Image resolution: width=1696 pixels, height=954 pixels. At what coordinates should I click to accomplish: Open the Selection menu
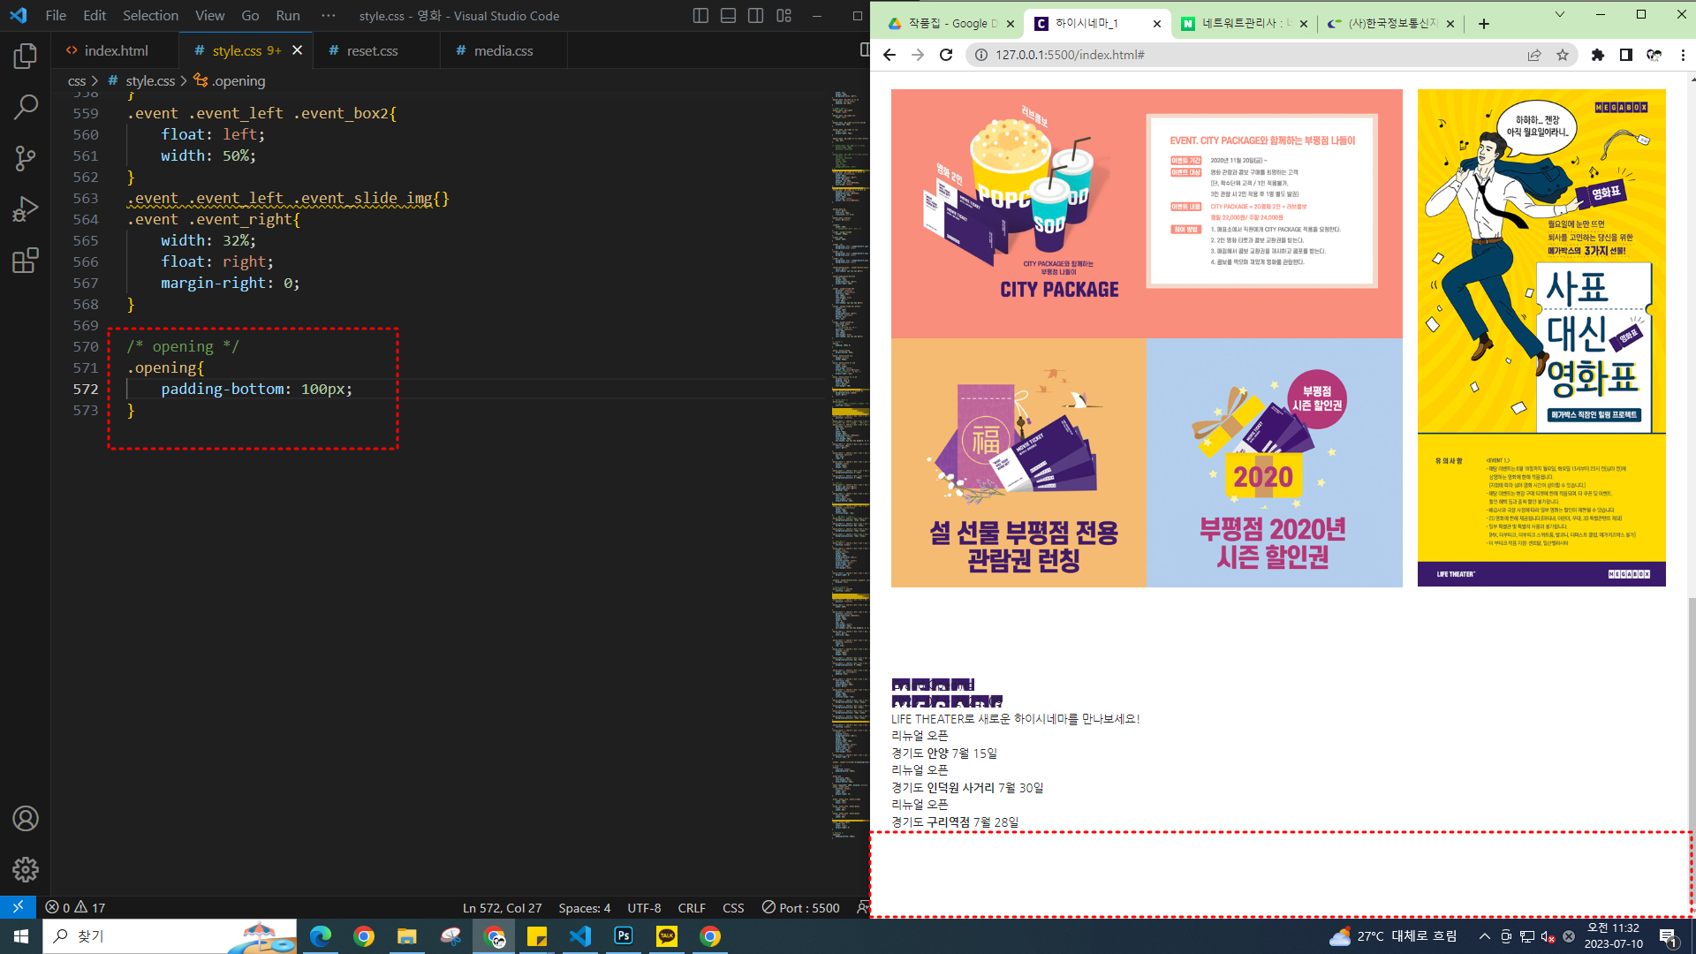pyautogui.click(x=150, y=16)
